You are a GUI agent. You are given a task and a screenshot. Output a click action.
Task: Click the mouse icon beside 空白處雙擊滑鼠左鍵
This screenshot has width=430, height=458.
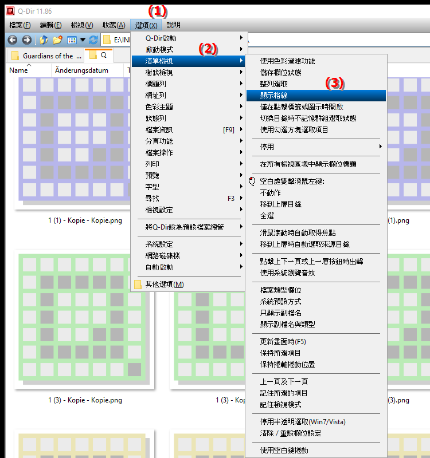pos(252,181)
